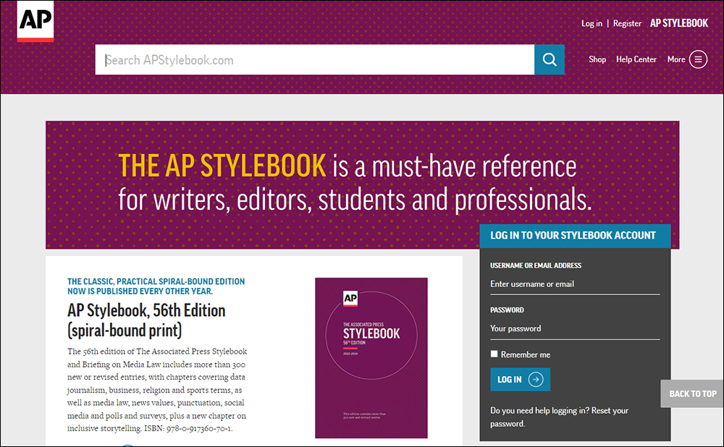This screenshot has height=447, width=724.
Task: Click Reset your password link
Action: (559, 417)
